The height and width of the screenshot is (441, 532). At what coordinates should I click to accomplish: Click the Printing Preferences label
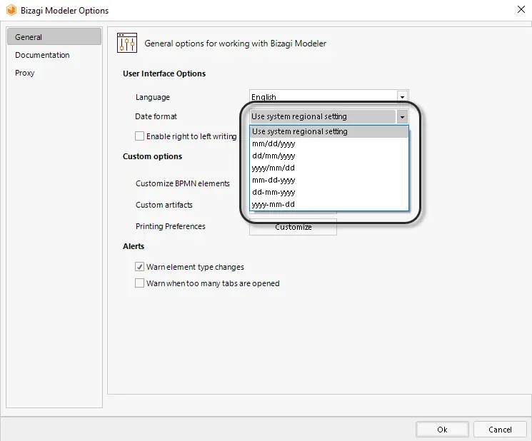tap(171, 226)
